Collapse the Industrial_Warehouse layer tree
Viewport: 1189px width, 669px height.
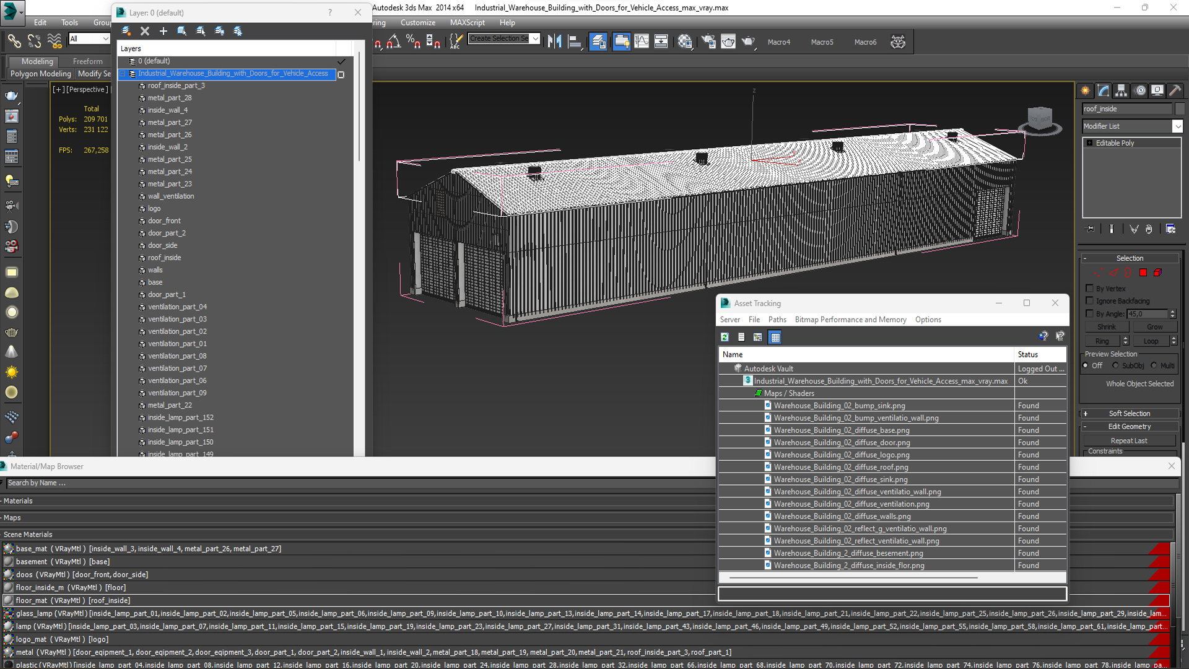coord(122,74)
